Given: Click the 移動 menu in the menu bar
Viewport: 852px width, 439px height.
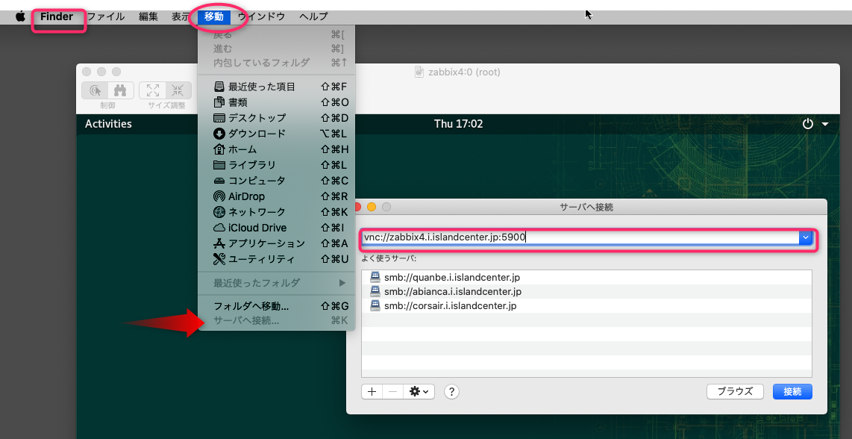Looking at the screenshot, I should [214, 16].
